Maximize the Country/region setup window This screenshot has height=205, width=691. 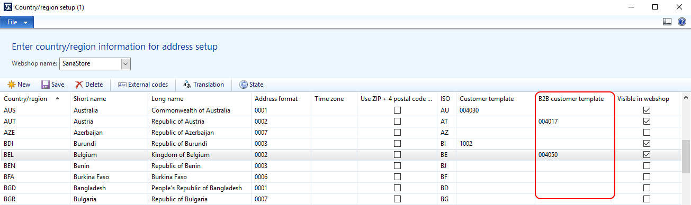(655, 7)
